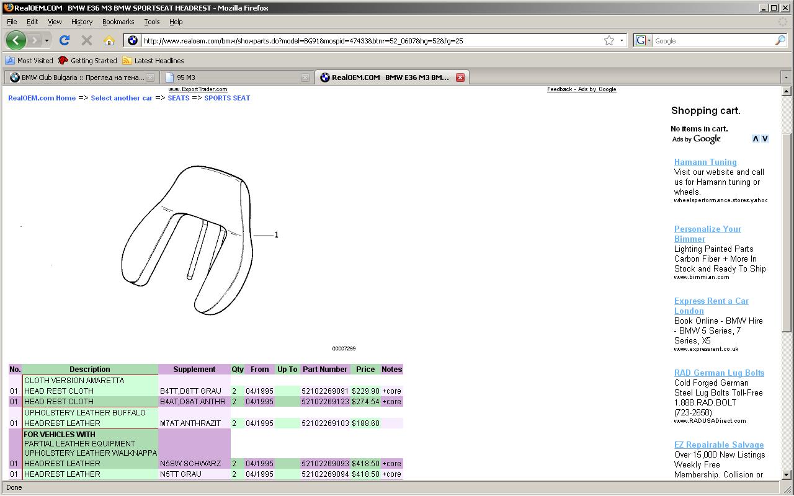Click the Hamann Tuning ad link
Image resolution: width=794 pixels, height=496 pixels.
click(705, 162)
